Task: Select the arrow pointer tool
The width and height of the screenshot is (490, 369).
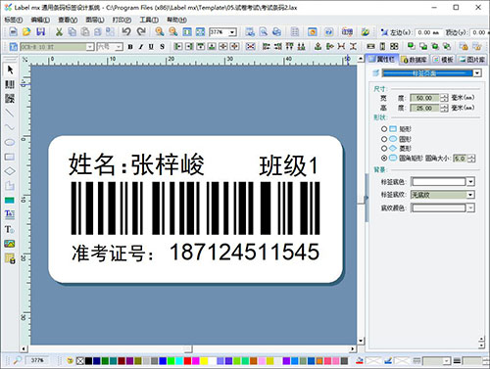Action: (x=10, y=69)
